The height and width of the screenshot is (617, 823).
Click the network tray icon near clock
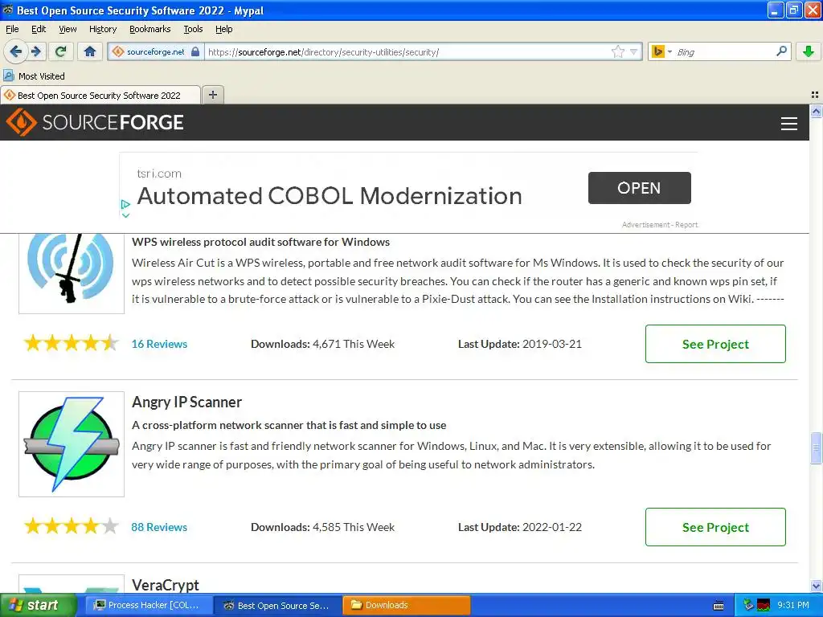[x=748, y=605]
